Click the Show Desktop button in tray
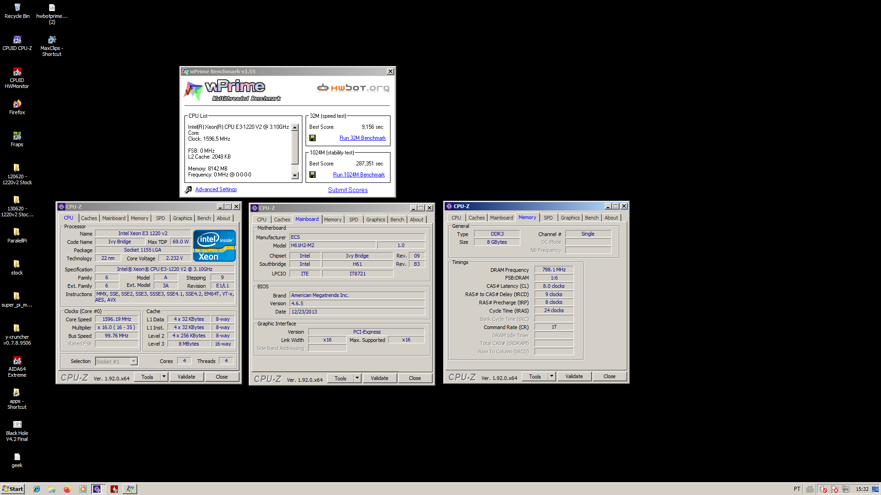 pos(875,489)
